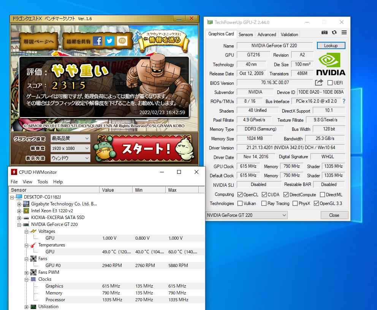Toggle the CUDA checkbox
Viewport: 377px width, 310px height.
264,194
